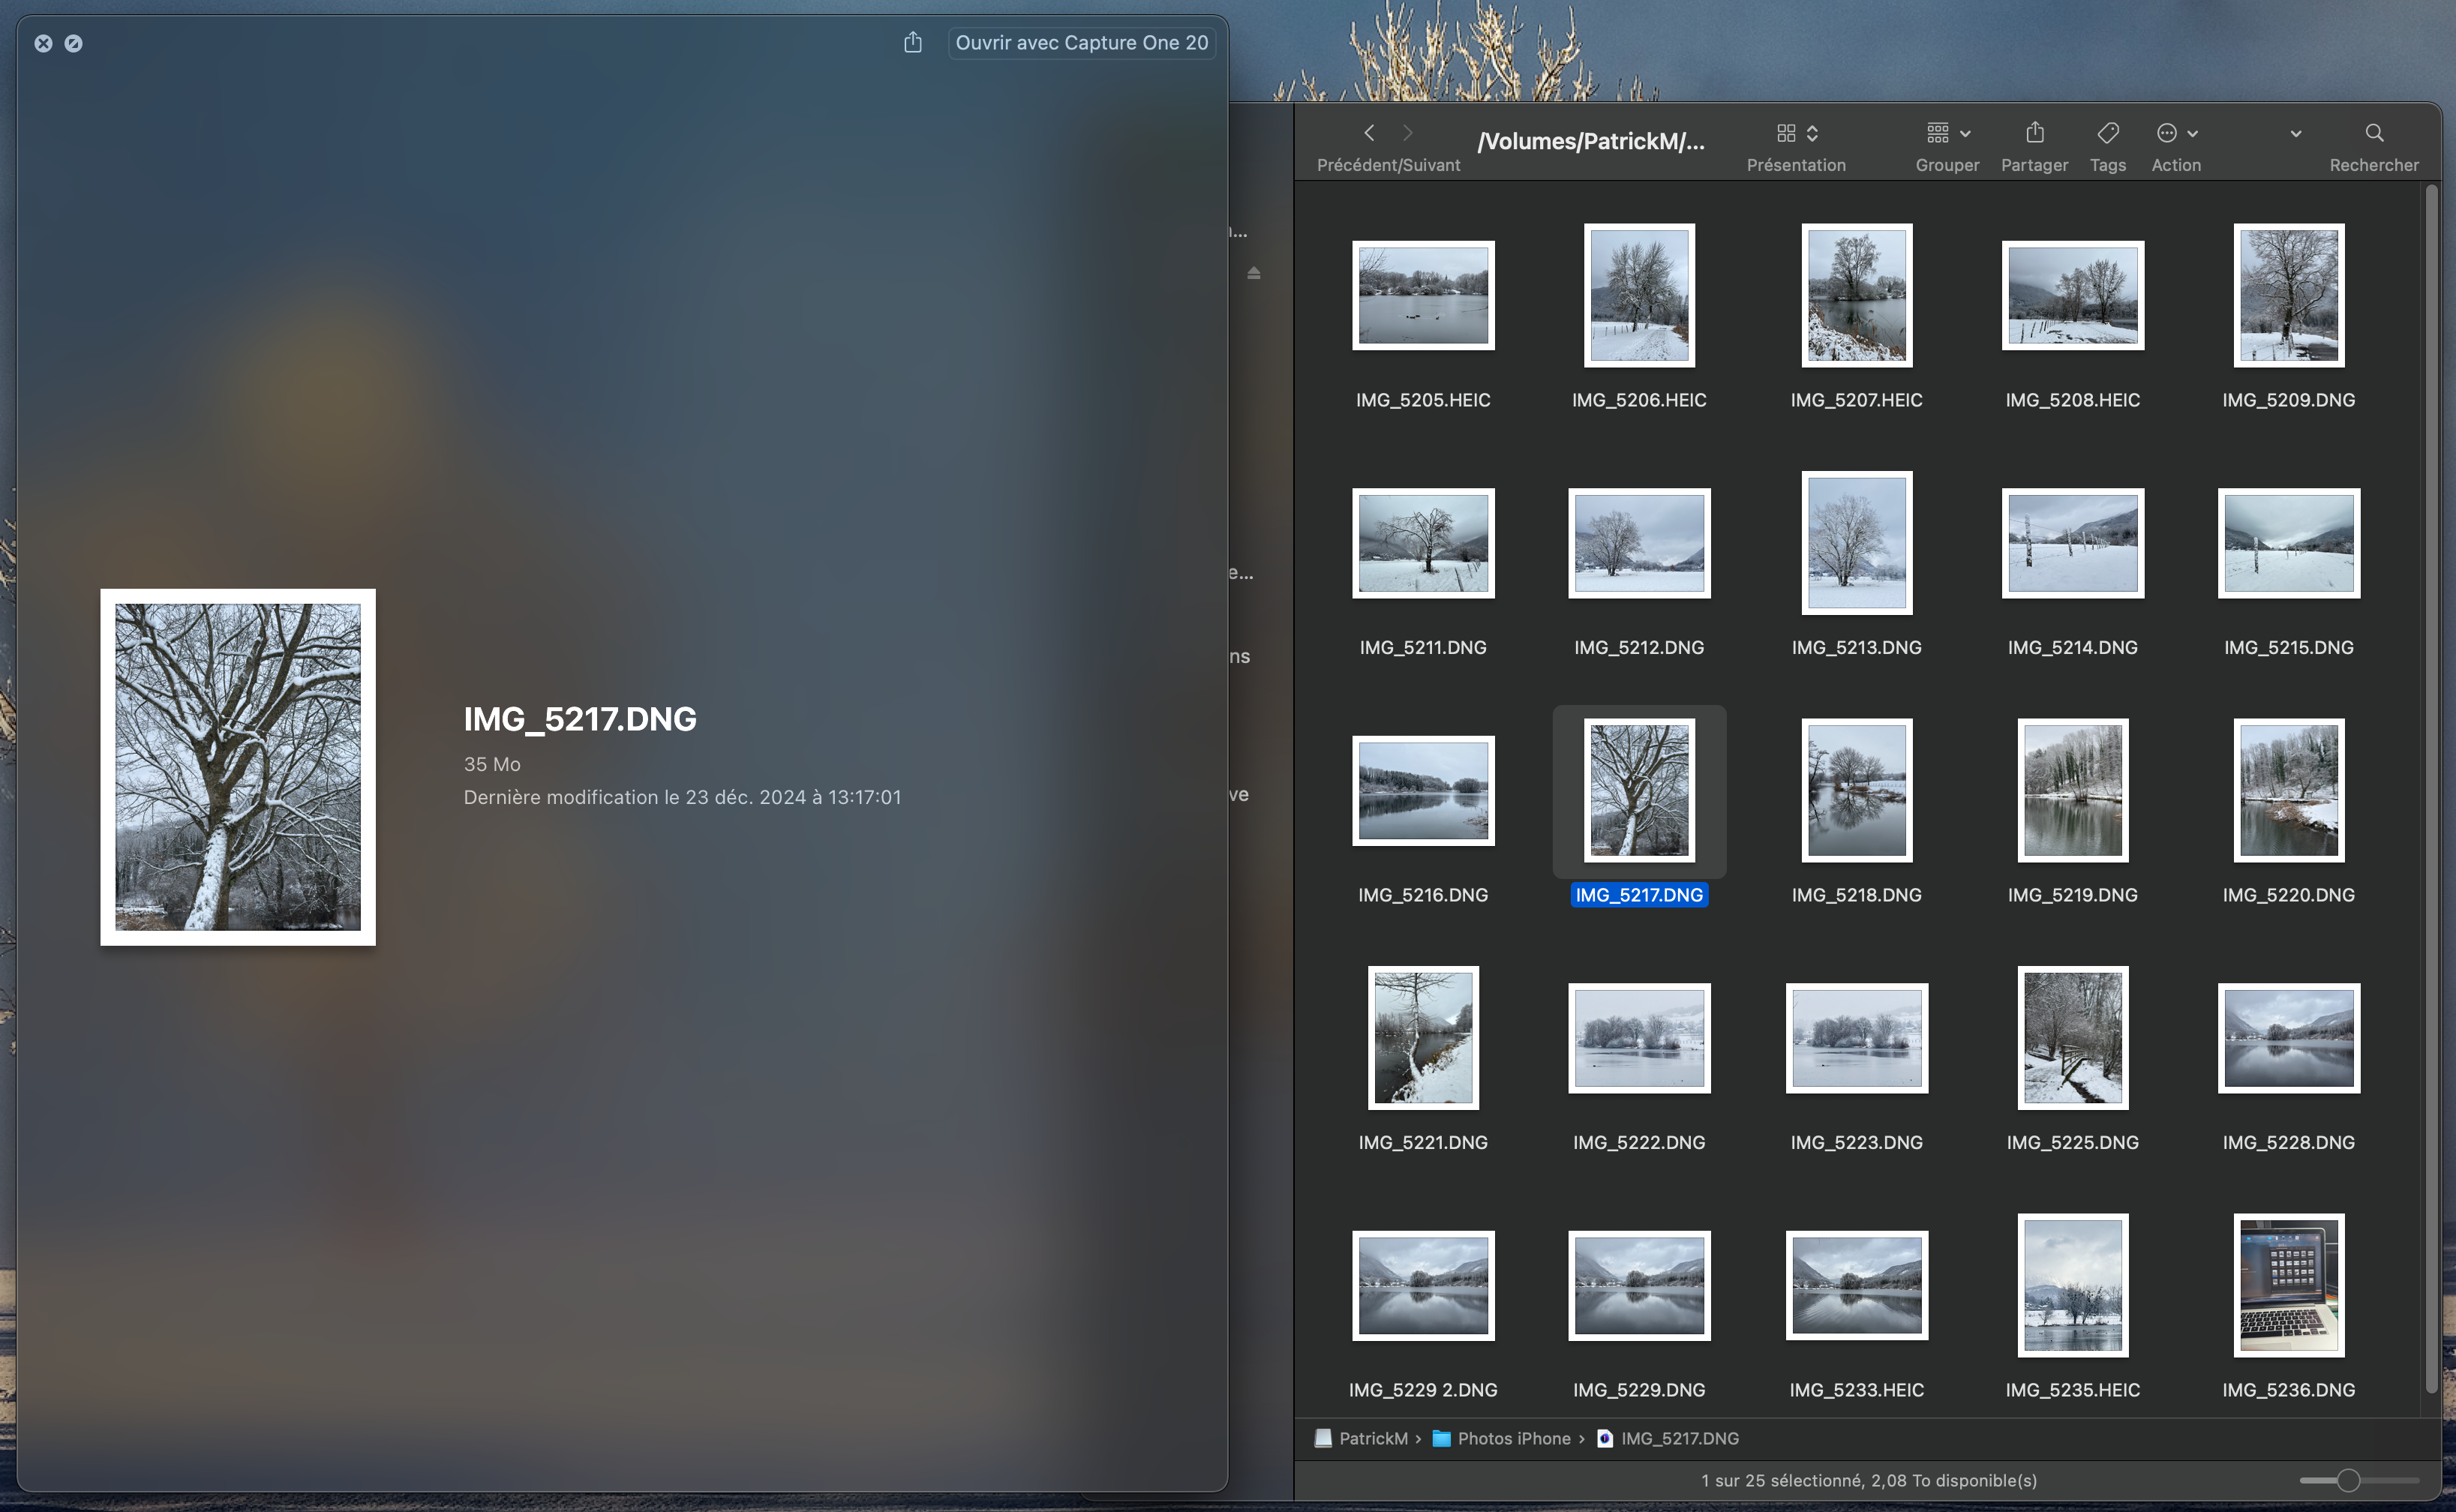Select the IMG_5220.DNG thumbnail

(2289, 790)
